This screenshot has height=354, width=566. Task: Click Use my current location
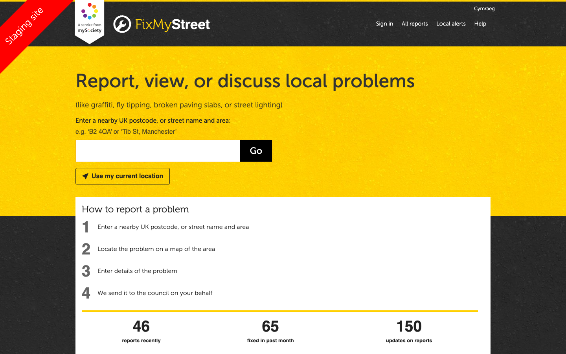click(122, 176)
